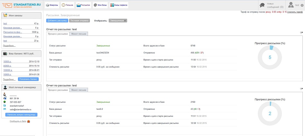This screenshot has width=305, height=136.
Task: Click the Тестовая отправка button
Action: tap(79, 20)
